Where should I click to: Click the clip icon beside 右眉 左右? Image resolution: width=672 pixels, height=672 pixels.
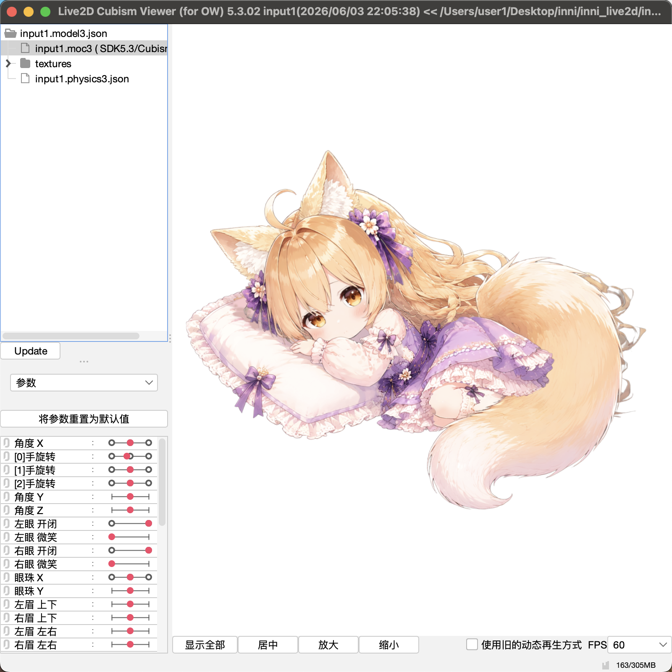[x=6, y=644]
